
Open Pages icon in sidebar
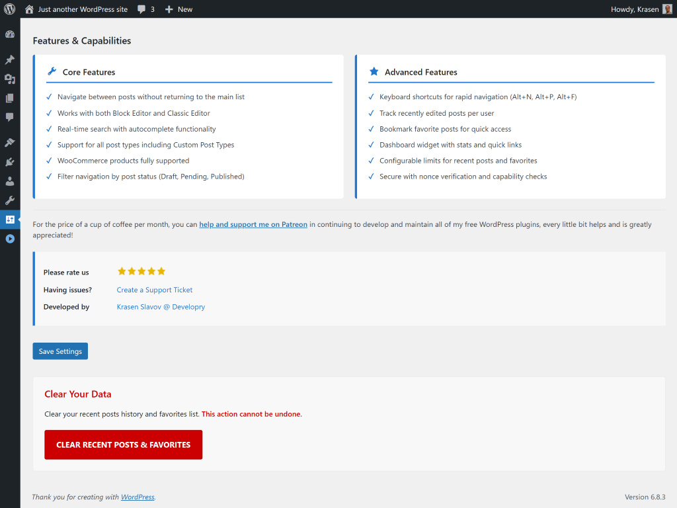click(x=10, y=98)
